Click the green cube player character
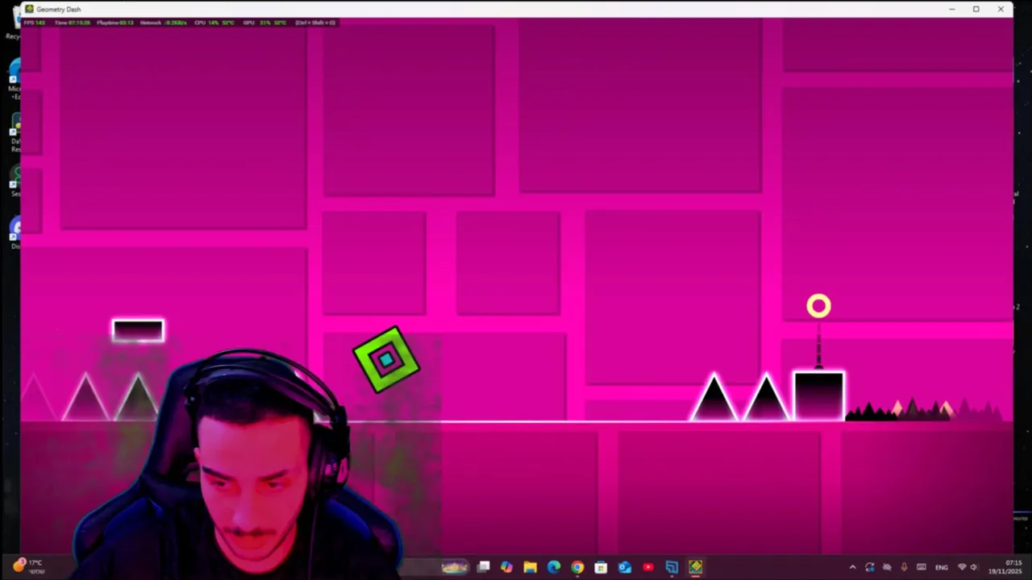 [x=386, y=359]
